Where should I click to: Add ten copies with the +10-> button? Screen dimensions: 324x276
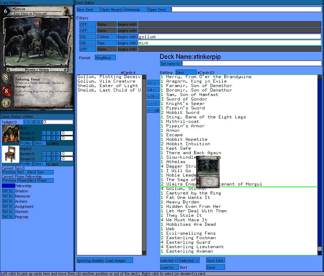pos(153,97)
